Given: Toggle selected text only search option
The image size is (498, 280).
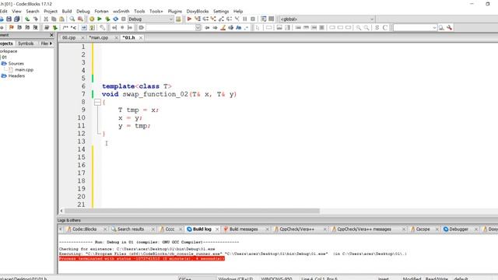Looking at the screenshot, I should 230,28.
